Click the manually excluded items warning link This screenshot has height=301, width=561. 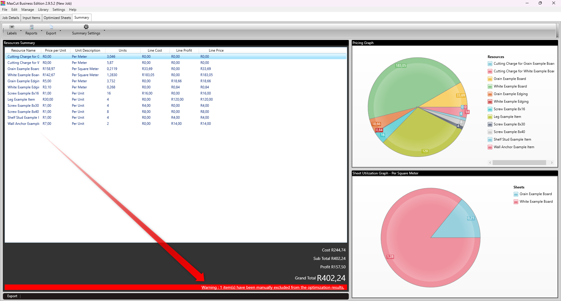pyautogui.click(x=273, y=287)
